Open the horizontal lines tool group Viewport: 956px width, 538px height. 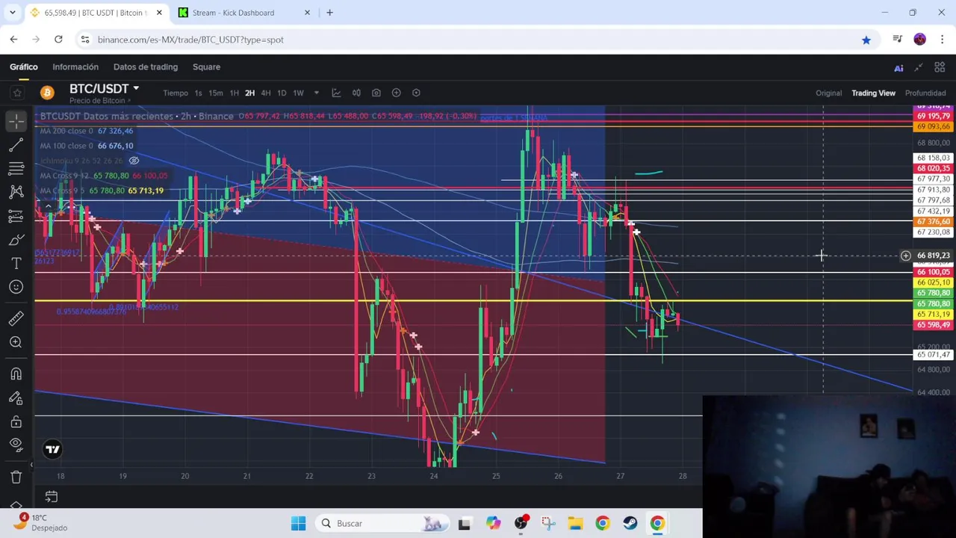(16, 168)
